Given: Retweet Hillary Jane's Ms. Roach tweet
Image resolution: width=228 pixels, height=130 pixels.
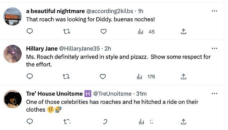Looking at the screenshot, I should pos(66,76).
